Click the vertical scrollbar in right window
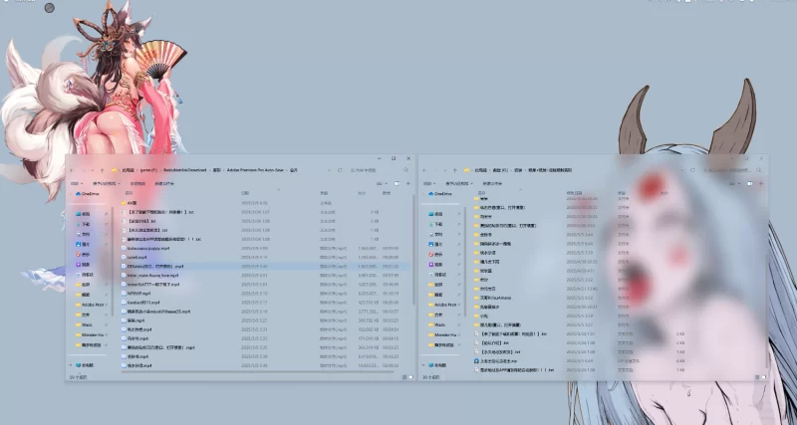Image resolution: width=797 pixels, height=425 pixels. (x=766, y=310)
